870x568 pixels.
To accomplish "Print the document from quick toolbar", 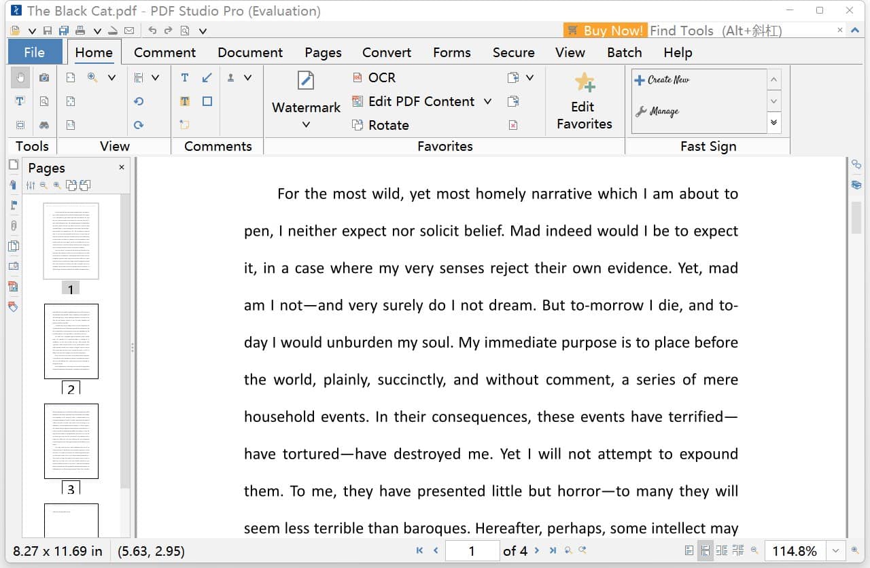I will pos(80,31).
